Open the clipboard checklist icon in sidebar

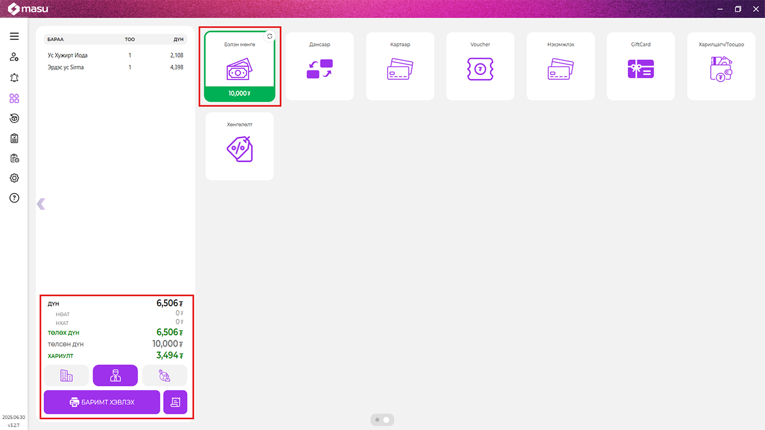[14, 138]
